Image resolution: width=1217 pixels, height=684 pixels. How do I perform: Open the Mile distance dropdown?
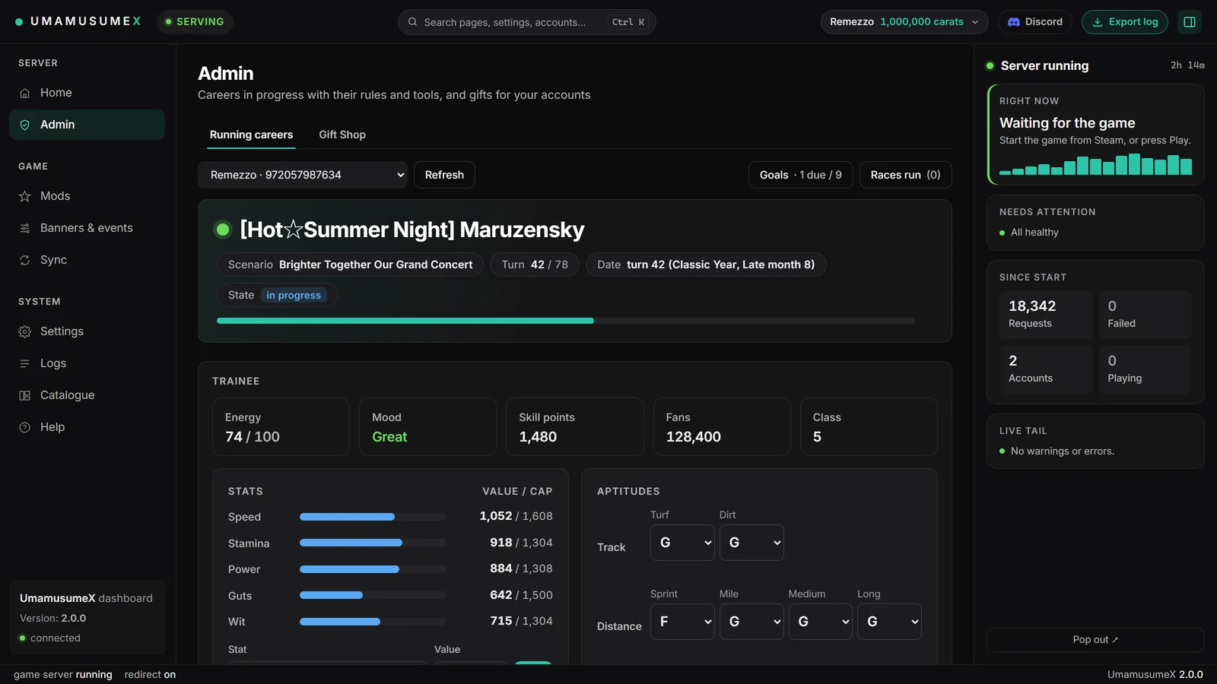point(751,622)
